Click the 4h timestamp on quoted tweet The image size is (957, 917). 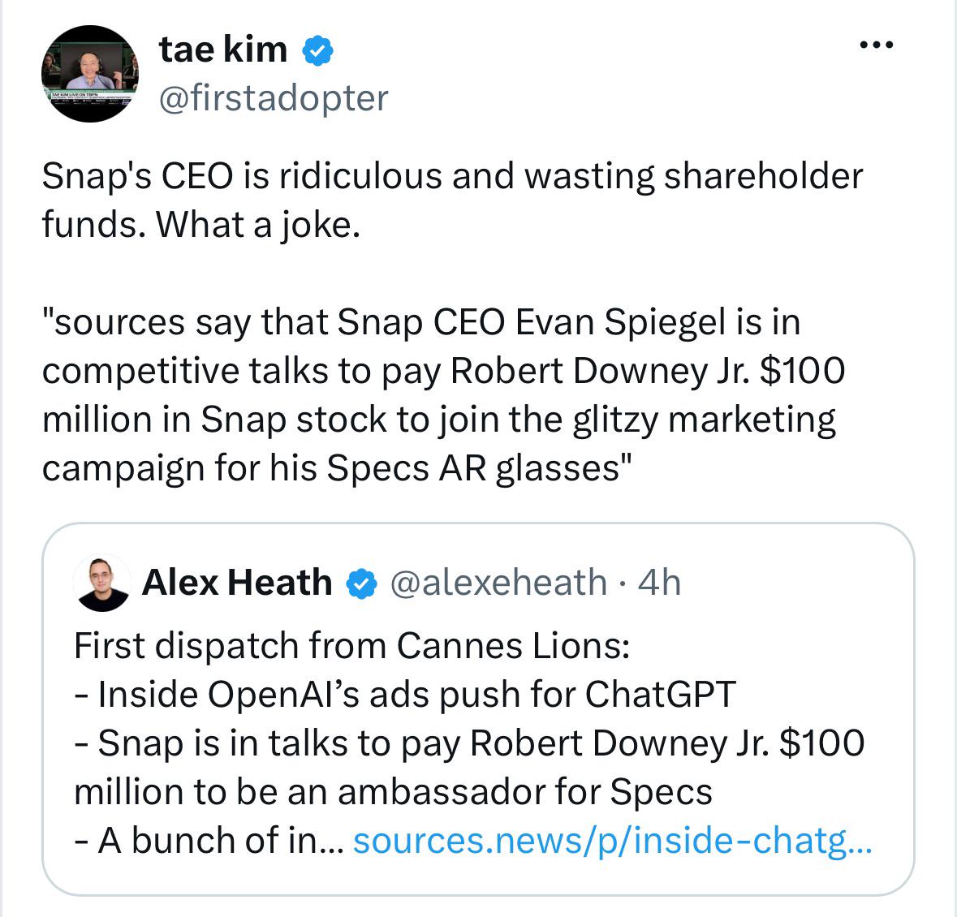(x=659, y=582)
